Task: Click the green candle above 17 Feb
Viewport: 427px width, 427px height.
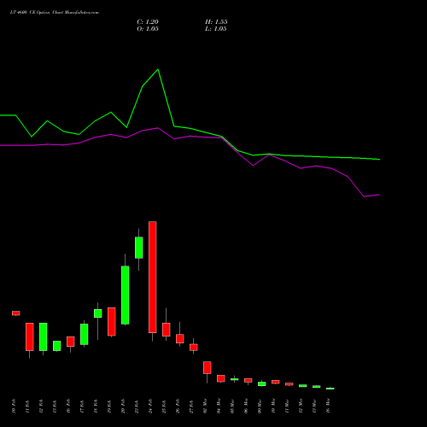Action: pos(85,334)
